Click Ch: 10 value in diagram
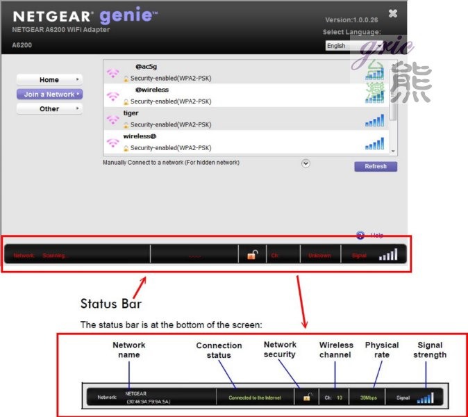This screenshot has height=417, width=468. 334,398
